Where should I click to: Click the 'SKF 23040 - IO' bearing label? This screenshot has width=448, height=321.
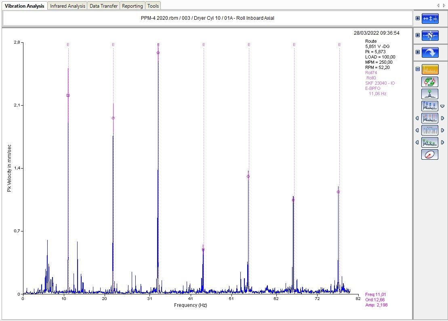click(x=380, y=83)
